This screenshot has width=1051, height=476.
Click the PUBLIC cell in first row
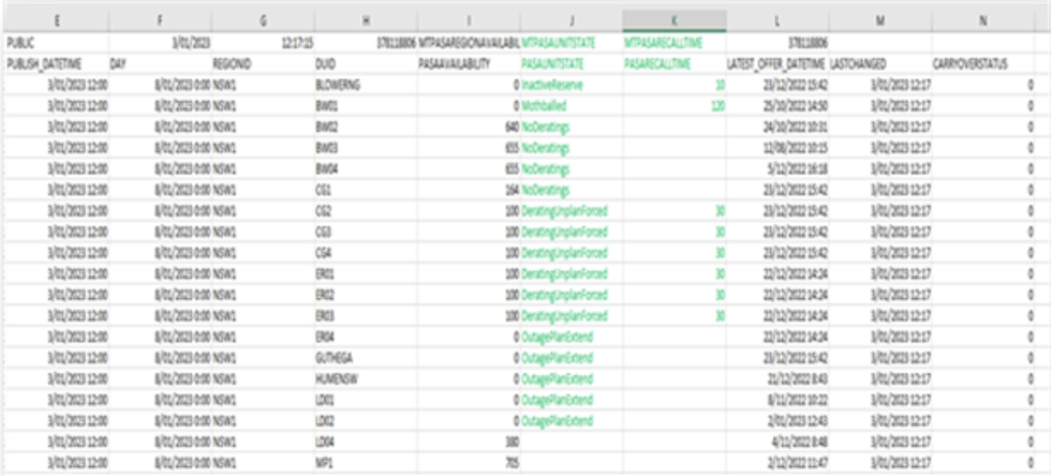[x=21, y=43]
